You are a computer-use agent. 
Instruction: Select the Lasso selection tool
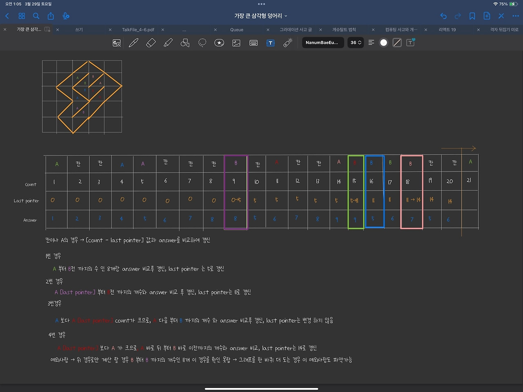tap(202, 43)
